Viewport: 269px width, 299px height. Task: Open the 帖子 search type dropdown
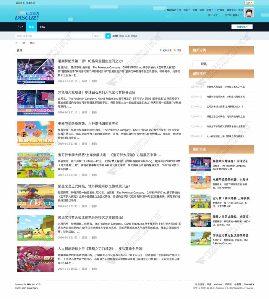tap(98, 36)
